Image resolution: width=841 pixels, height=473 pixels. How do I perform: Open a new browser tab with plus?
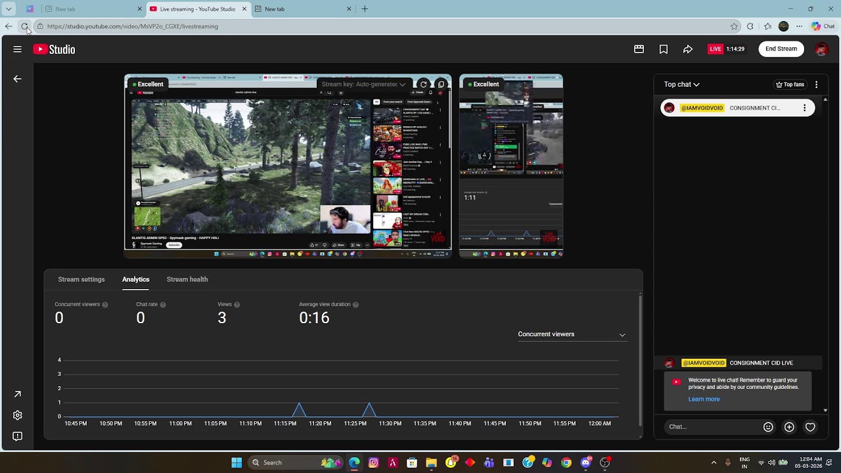point(365,9)
